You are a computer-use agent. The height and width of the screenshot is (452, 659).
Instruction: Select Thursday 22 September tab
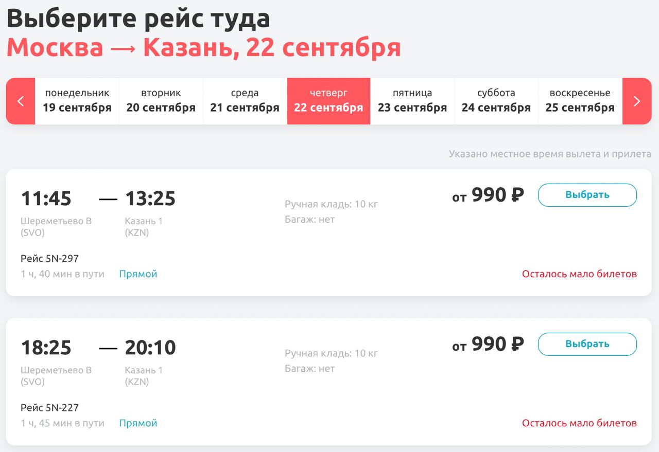pyautogui.click(x=328, y=101)
